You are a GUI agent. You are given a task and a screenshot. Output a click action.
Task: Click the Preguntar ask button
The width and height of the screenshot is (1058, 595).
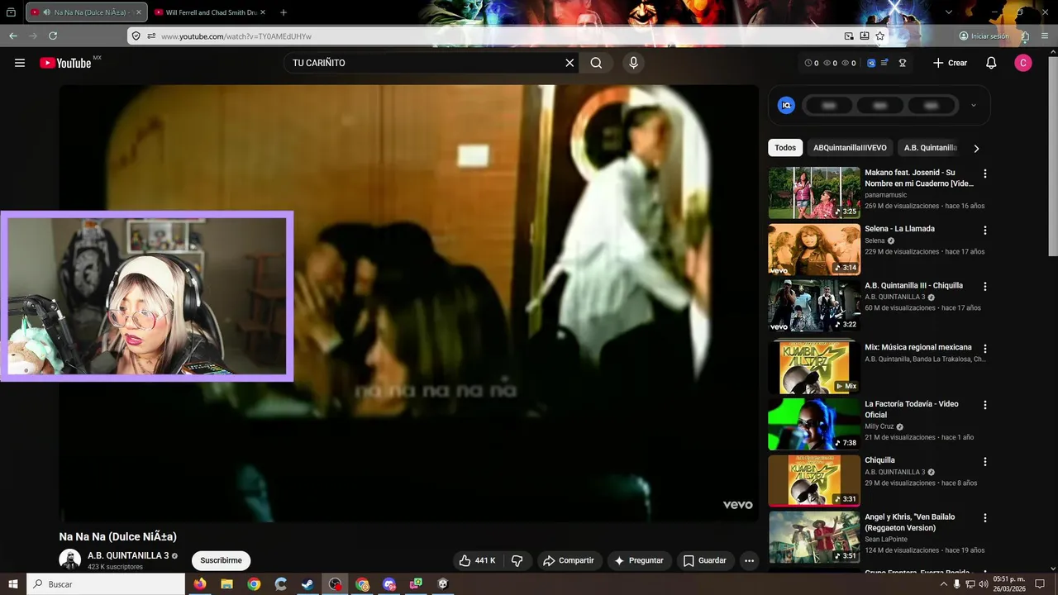tap(639, 560)
